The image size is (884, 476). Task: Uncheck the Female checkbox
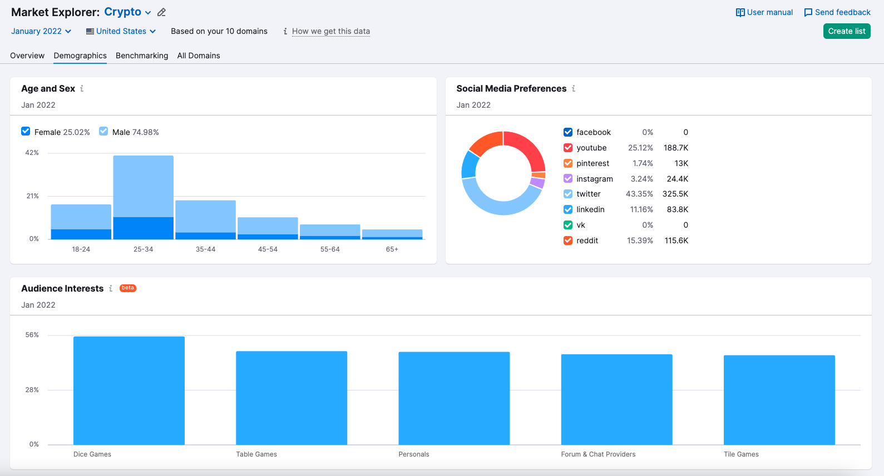(26, 132)
